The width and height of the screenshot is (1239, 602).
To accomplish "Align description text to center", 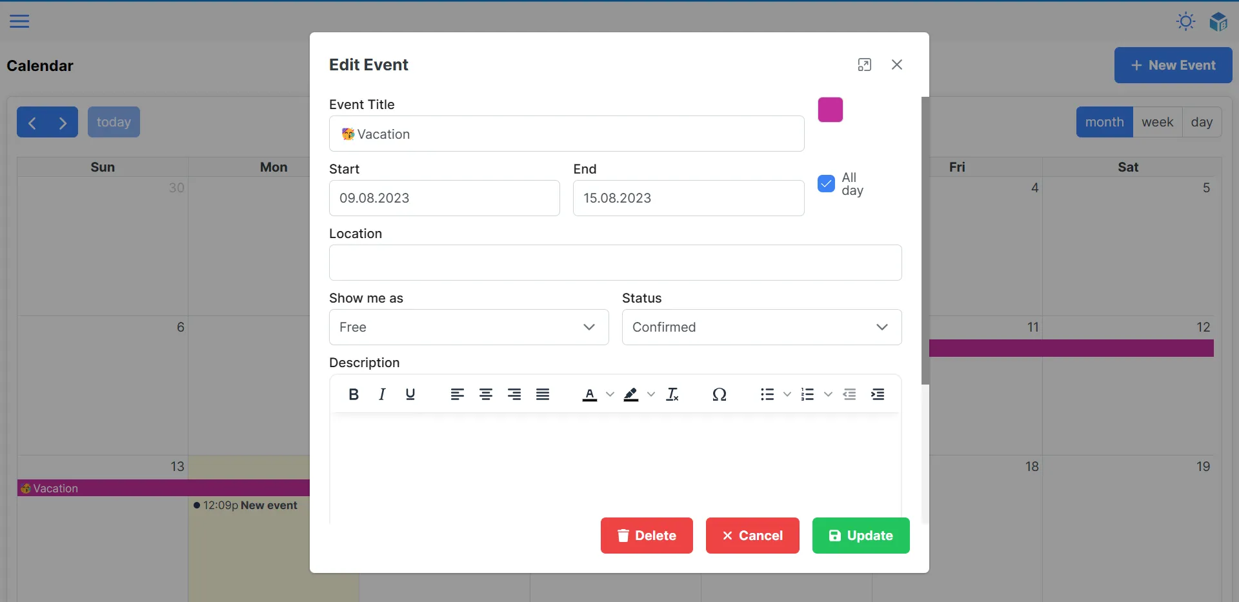I will 485,394.
